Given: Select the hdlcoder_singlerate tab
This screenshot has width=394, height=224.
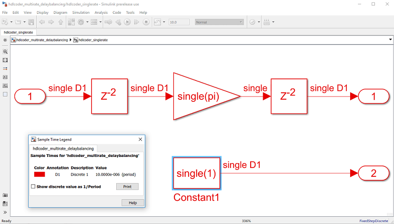Looking at the screenshot, I should pos(19,32).
